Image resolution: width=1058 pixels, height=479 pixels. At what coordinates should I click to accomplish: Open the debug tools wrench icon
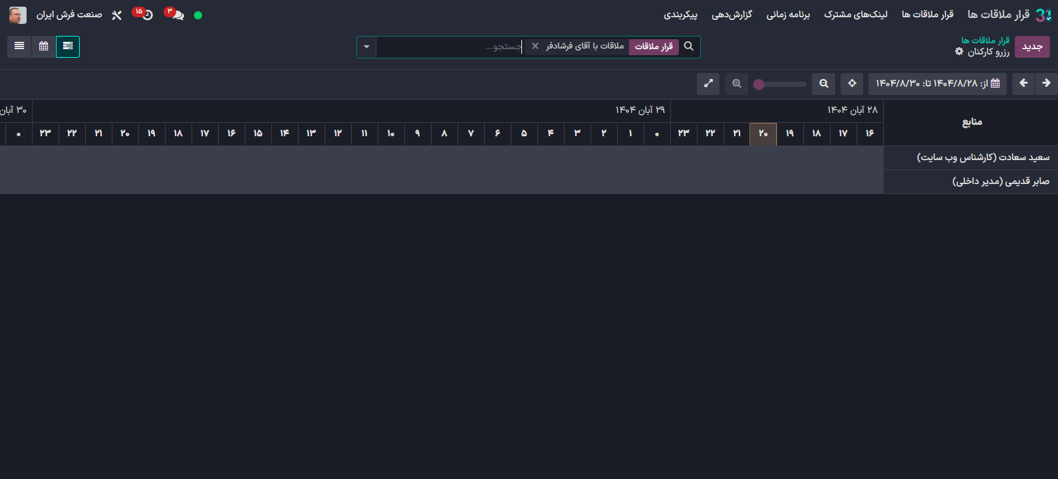coord(117,15)
